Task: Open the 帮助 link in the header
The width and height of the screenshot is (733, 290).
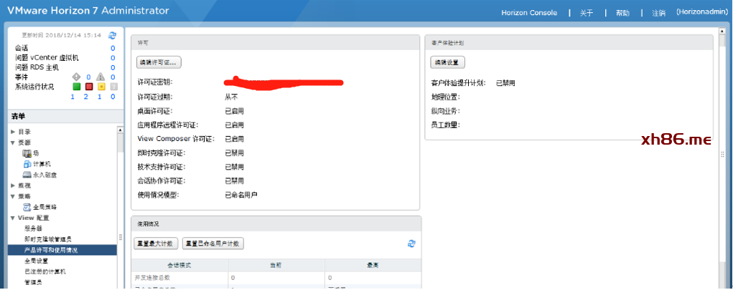Action: click(x=622, y=13)
